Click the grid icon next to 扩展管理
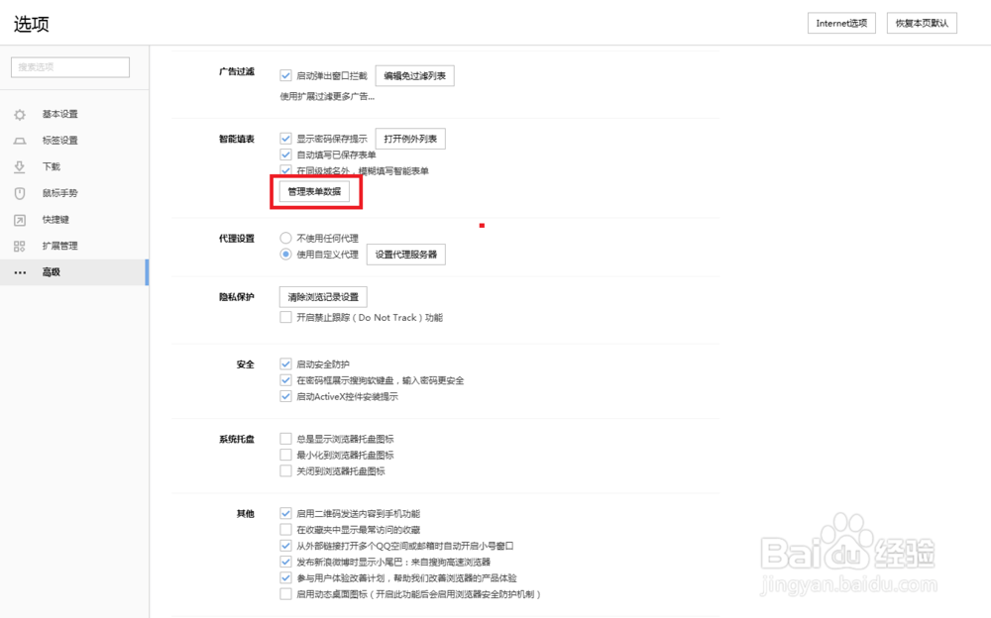Screen dimensions: 991x618 (x=19, y=246)
